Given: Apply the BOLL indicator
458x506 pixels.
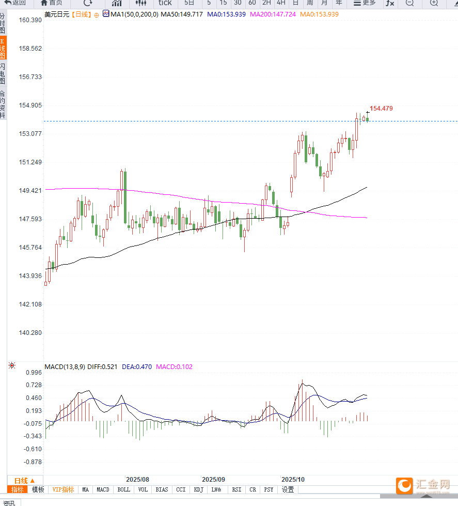Looking at the screenshot, I should (x=124, y=489).
